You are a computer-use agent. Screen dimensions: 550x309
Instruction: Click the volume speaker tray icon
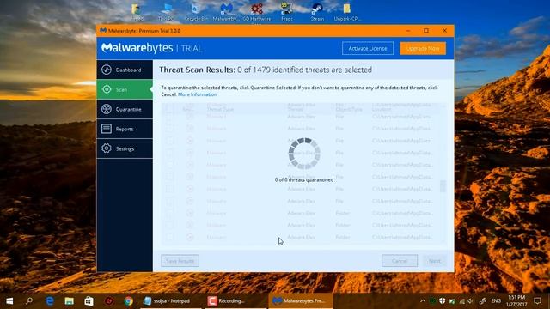tap(470, 301)
